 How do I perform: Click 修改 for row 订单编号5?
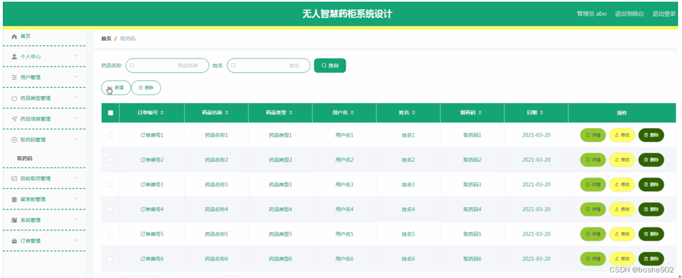click(x=622, y=234)
